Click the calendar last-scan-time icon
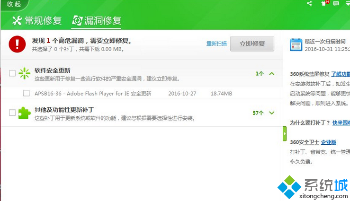The width and height of the screenshot is (350, 201). click(x=296, y=45)
